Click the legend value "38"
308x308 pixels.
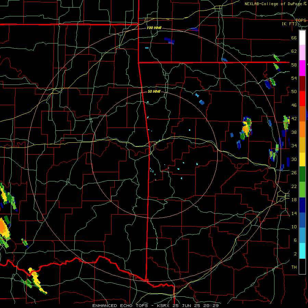click(x=294, y=132)
